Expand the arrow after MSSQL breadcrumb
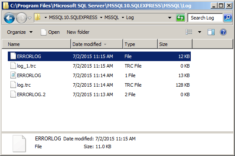The image size is (235, 156). tap(123, 18)
